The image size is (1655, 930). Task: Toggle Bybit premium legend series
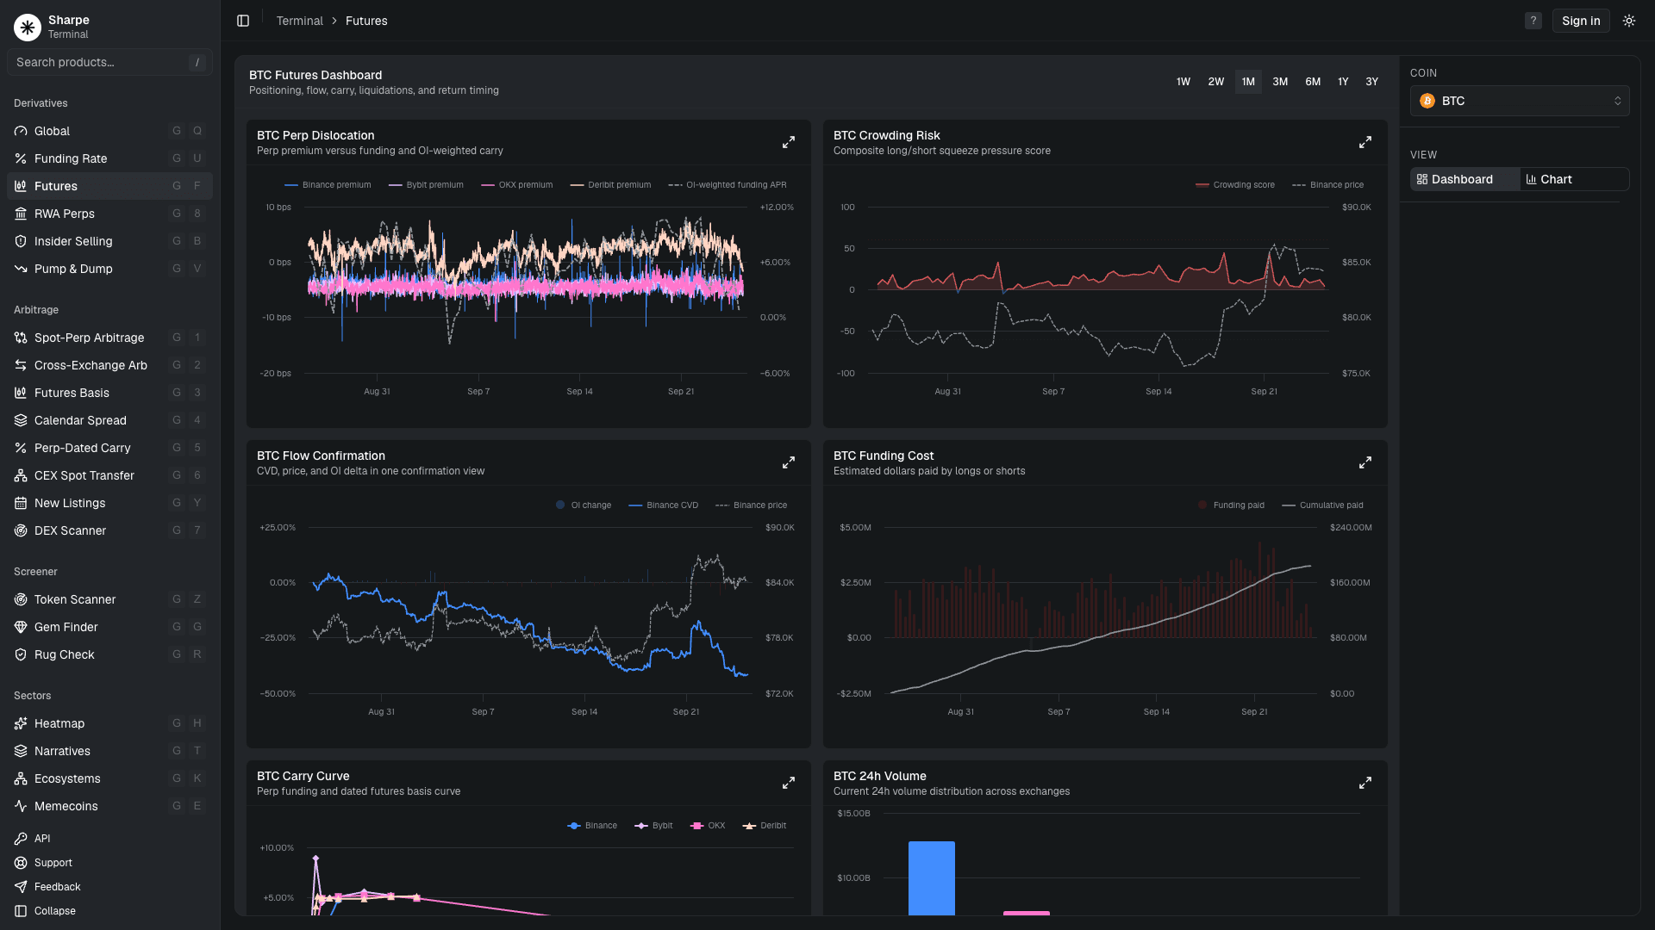coord(426,184)
